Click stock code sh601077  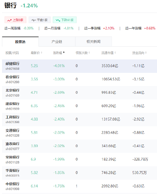click(x=13, y=149)
